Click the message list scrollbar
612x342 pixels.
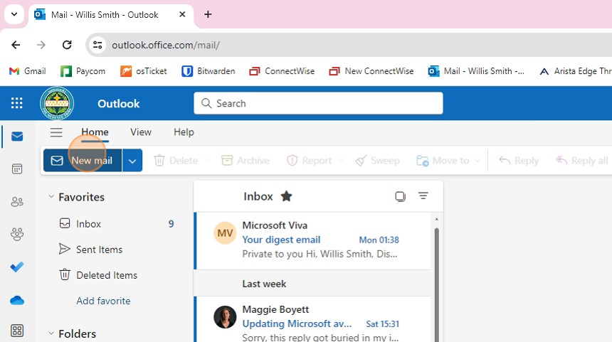(437, 284)
